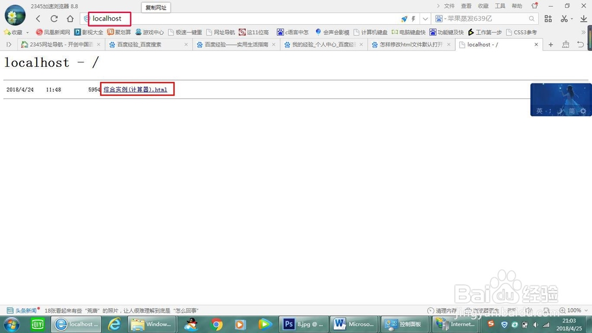Switch to the 我的经验_个人中心 tab
Viewport: 592px width, 333px height.
pos(324,44)
